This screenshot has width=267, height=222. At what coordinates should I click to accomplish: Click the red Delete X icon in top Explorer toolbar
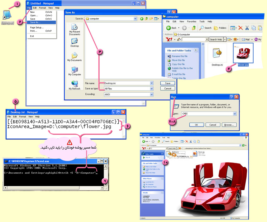[241, 28]
